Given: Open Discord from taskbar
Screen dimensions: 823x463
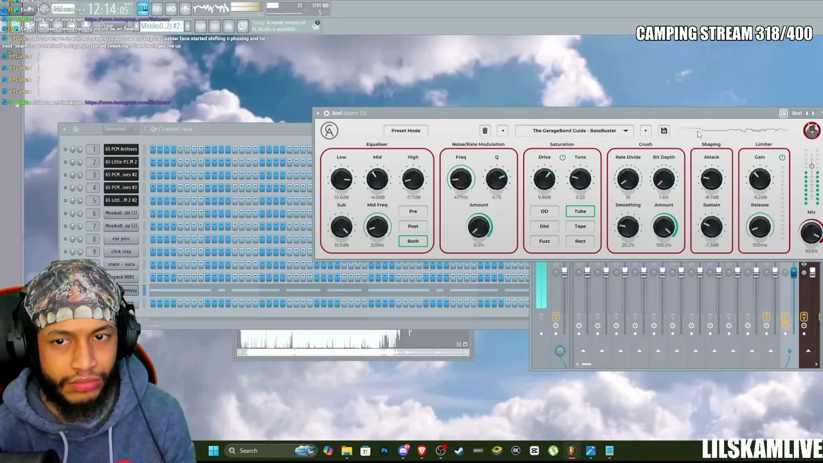Looking at the screenshot, I should click(403, 451).
